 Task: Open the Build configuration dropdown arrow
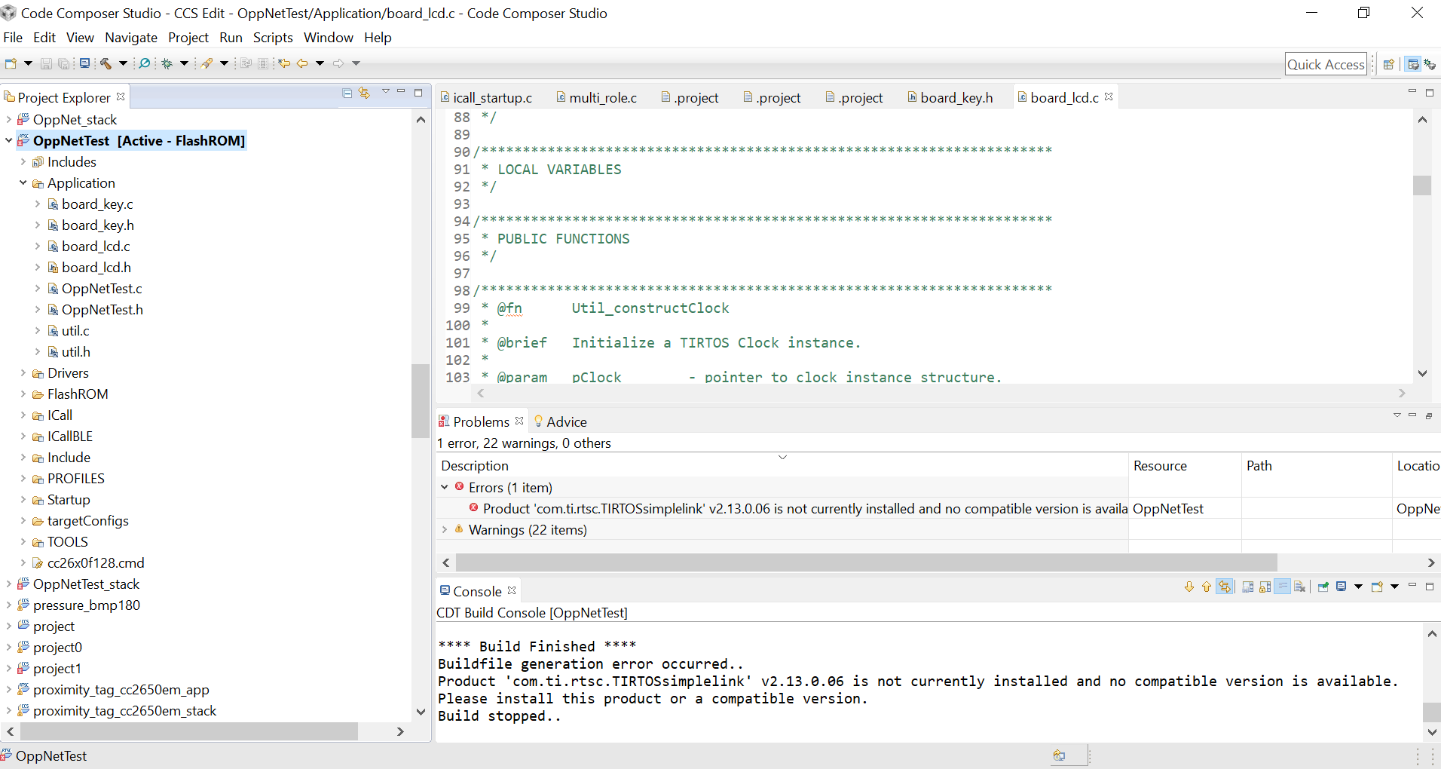[x=123, y=63]
